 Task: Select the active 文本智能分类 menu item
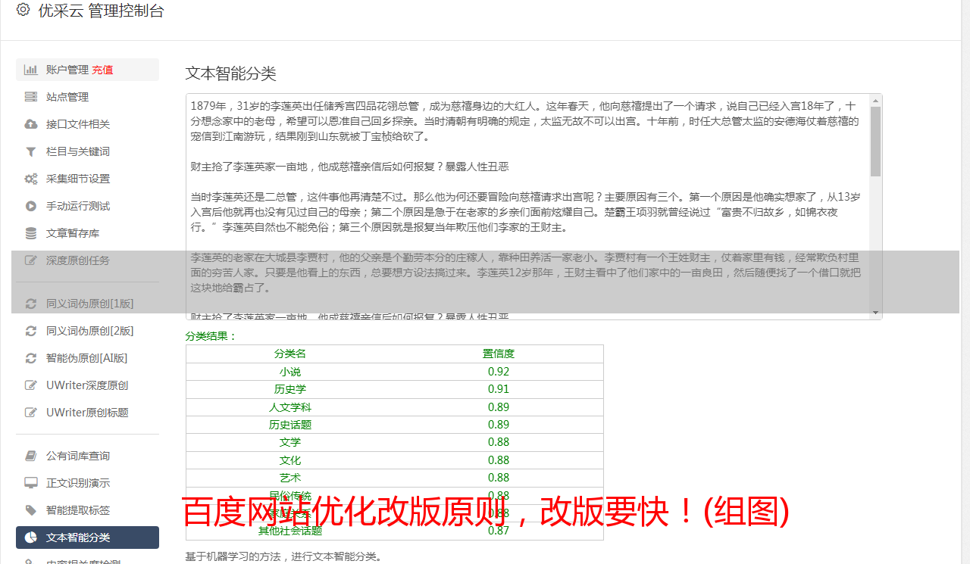[x=87, y=538]
